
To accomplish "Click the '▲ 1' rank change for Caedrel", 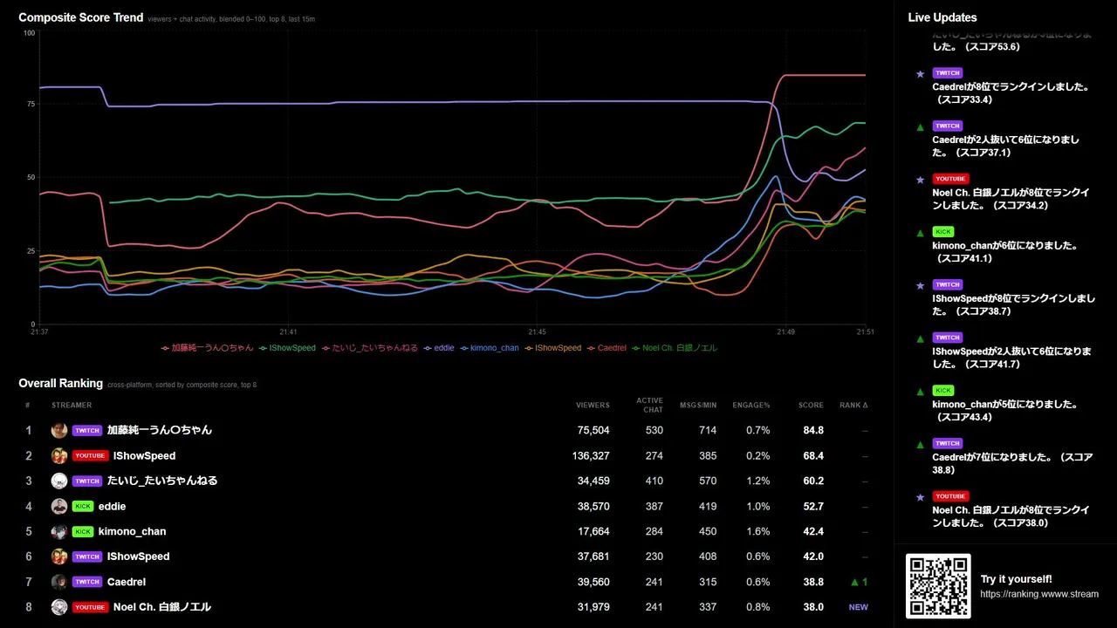I will click(x=860, y=582).
